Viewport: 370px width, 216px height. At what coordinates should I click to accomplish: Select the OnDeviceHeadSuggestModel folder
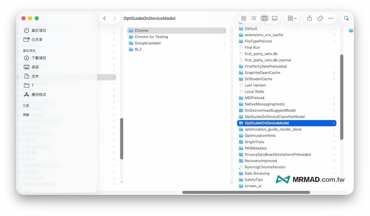pos(287,110)
